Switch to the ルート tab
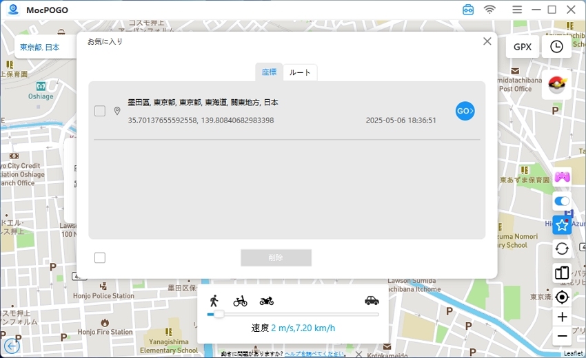The height and width of the screenshot is (358, 586). (300, 72)
